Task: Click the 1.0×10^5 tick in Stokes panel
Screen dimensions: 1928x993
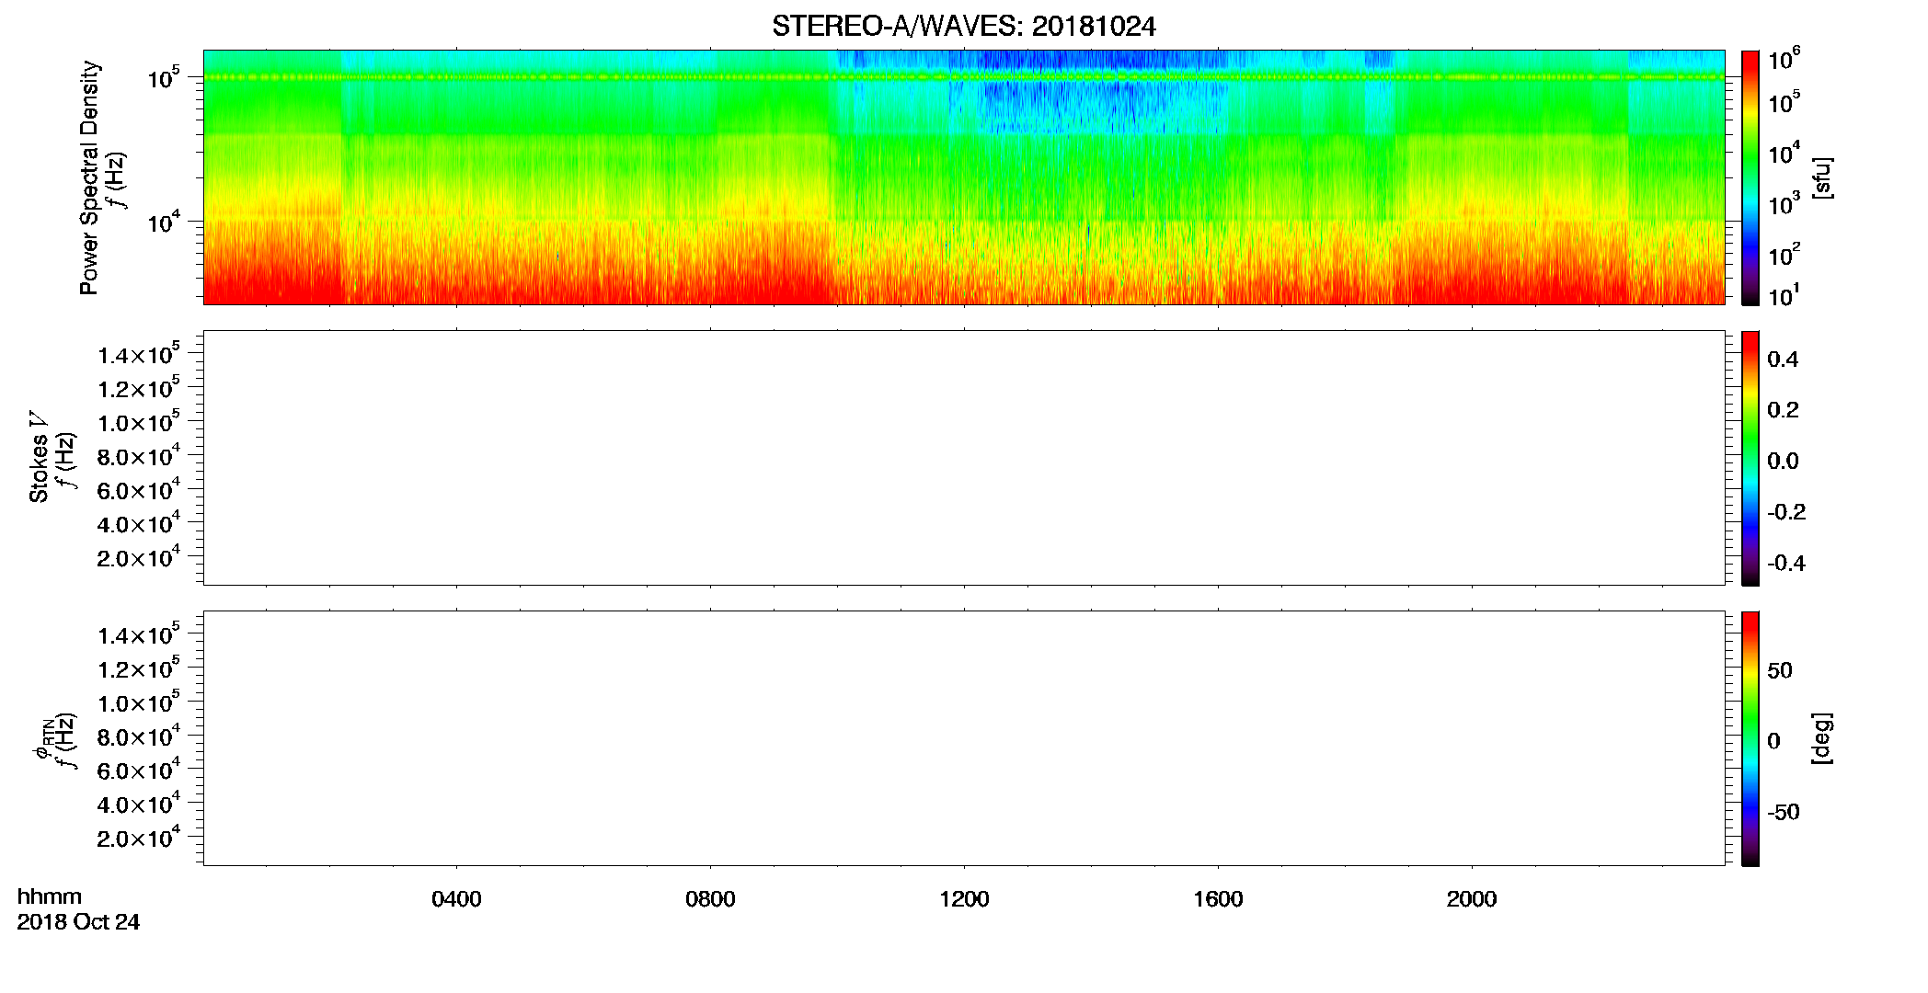Action: tap(139, 422)
